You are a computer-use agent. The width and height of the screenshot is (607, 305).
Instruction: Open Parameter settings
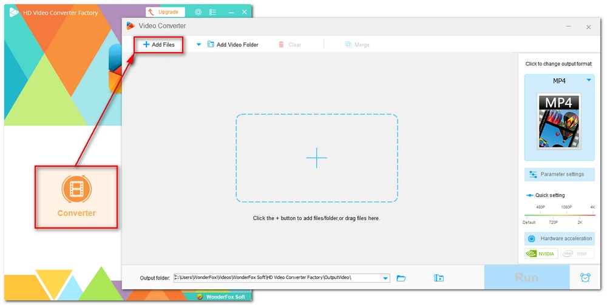click(559, 174)
